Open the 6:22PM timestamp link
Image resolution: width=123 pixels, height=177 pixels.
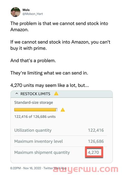coord(16,168)
